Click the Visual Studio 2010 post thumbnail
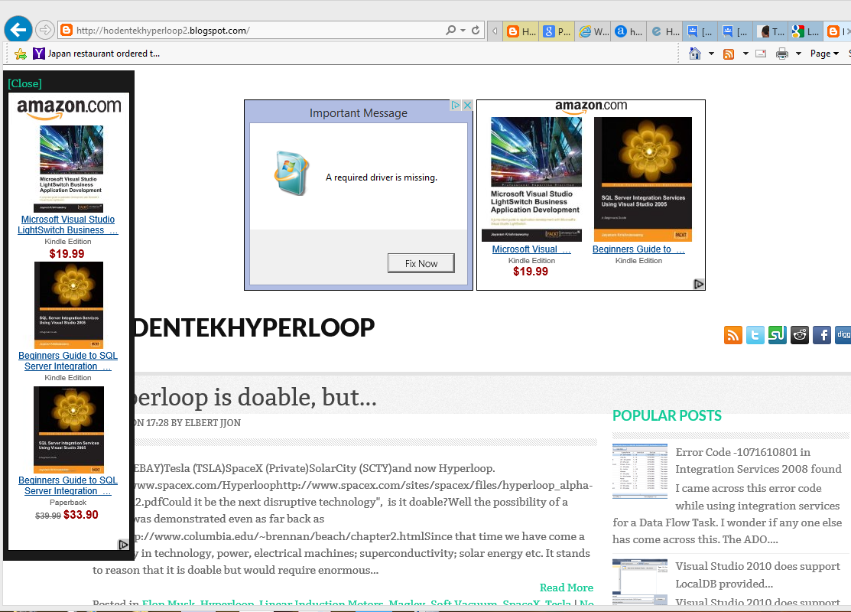Screen dimensions: 851x612 click(640, 582)
